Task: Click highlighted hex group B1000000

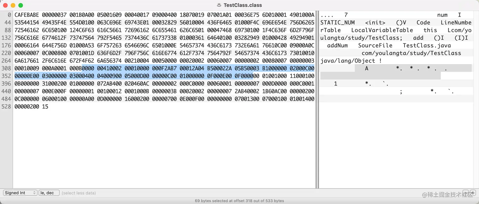Action: (275, 68)
